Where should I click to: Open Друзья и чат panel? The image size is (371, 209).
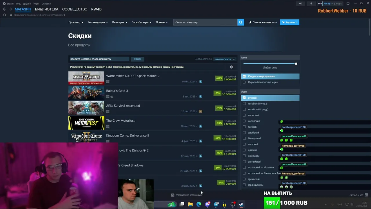click(359, 195)
